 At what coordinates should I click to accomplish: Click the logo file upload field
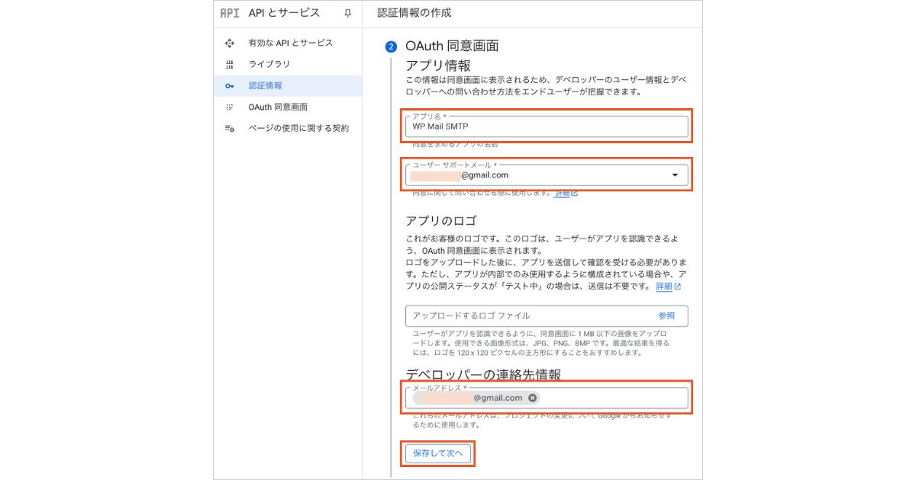point(527,315)
